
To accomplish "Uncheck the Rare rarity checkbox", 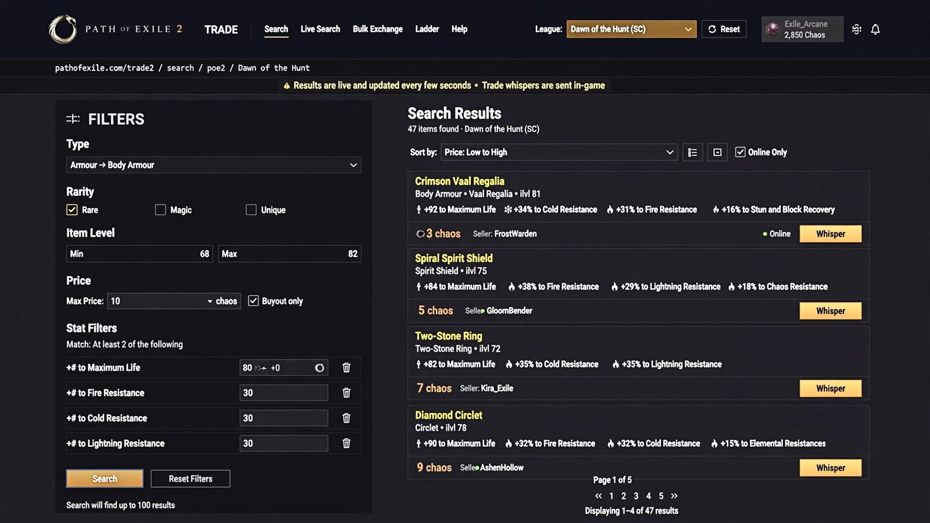I will pyautogui.click(x=72, y=210).
